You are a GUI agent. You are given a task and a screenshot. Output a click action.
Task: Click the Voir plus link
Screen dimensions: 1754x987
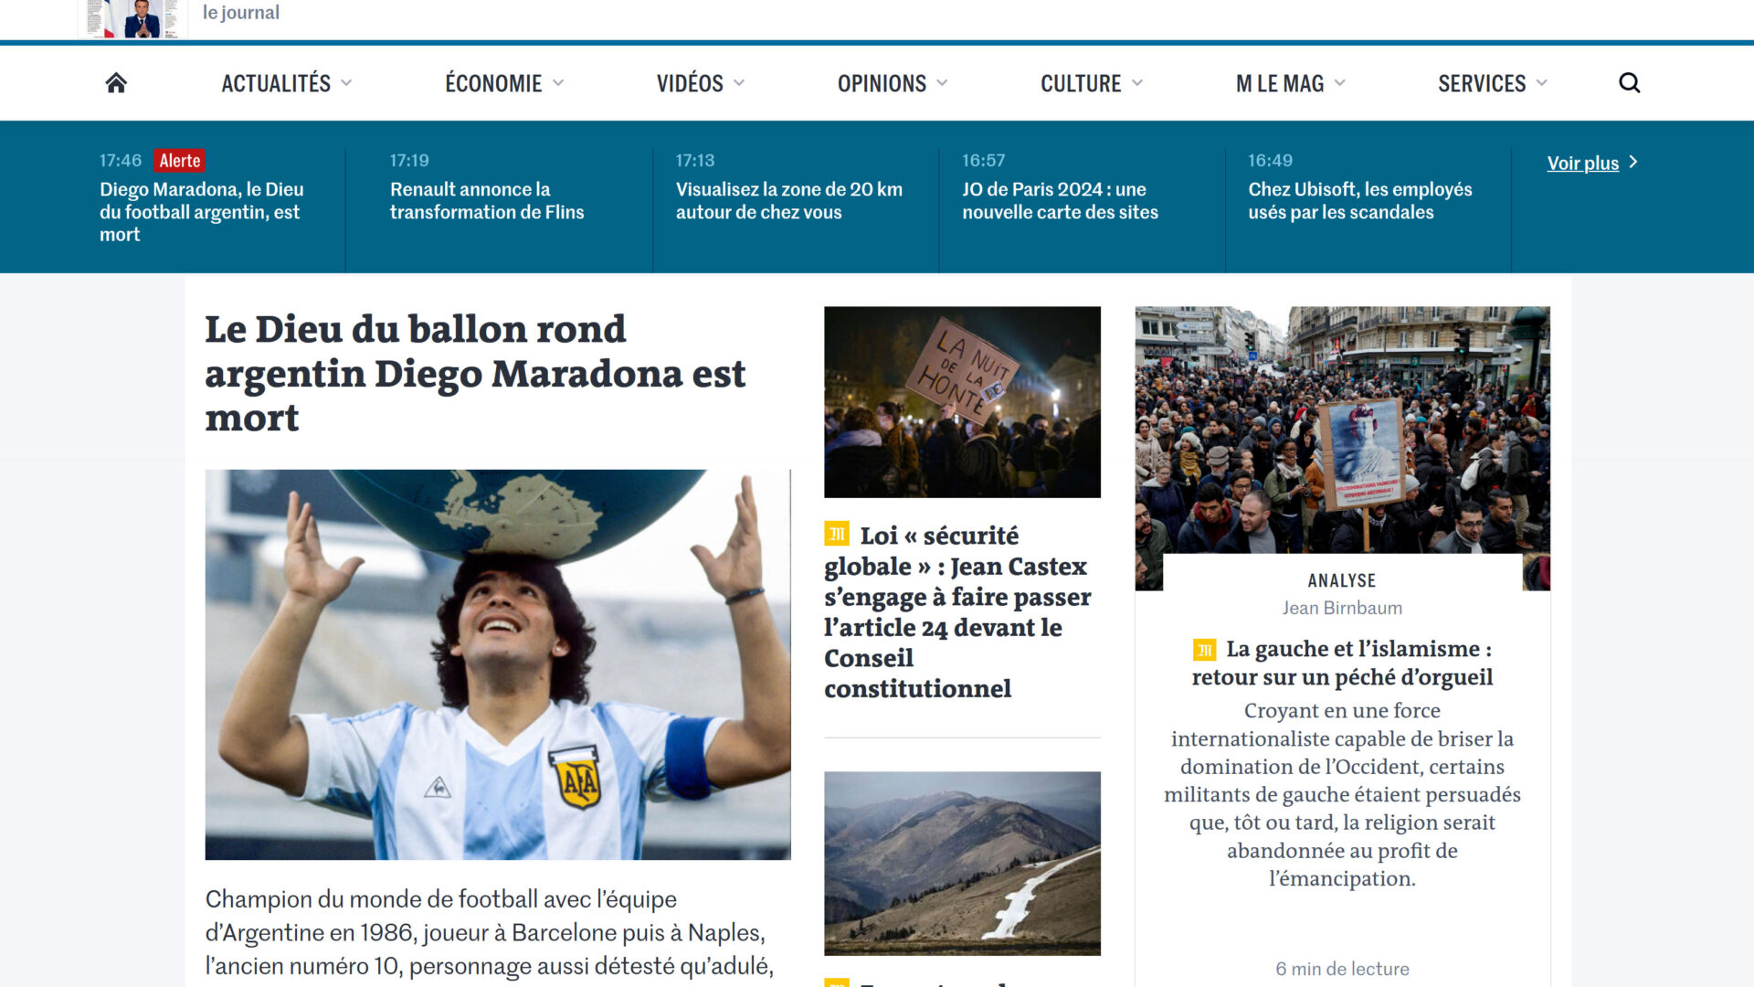click(x=1582, y=164)
